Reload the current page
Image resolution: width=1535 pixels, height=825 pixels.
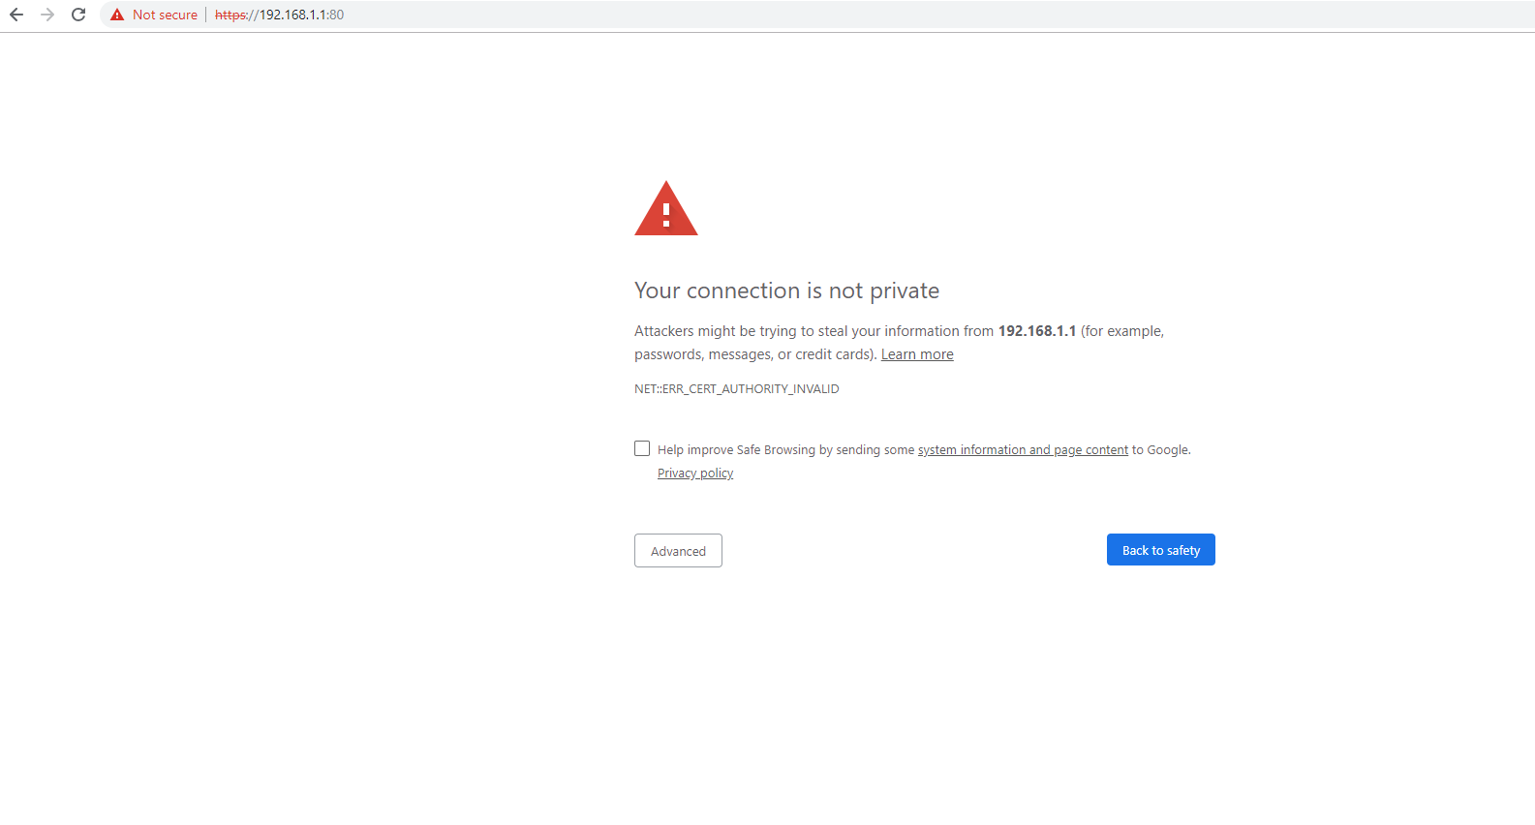coord(78,15)
